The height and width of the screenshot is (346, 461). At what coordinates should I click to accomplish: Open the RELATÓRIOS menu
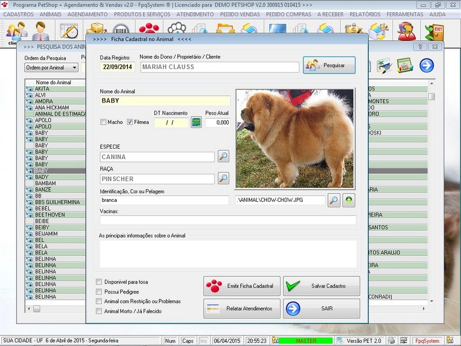[365, 14]
